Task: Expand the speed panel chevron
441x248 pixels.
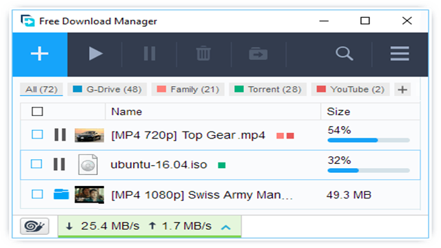Action: click(226, 227)
